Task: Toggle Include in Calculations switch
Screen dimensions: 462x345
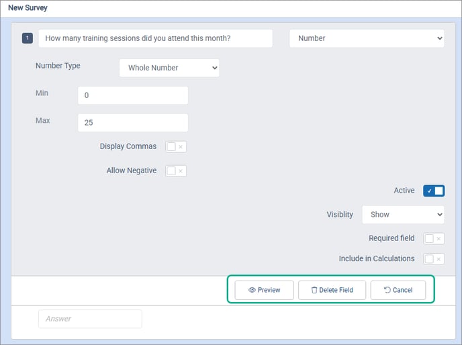Action: [x=434, y=259]
